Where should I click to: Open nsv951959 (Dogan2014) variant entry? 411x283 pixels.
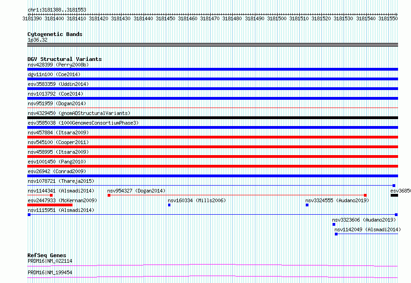point(57,103)
